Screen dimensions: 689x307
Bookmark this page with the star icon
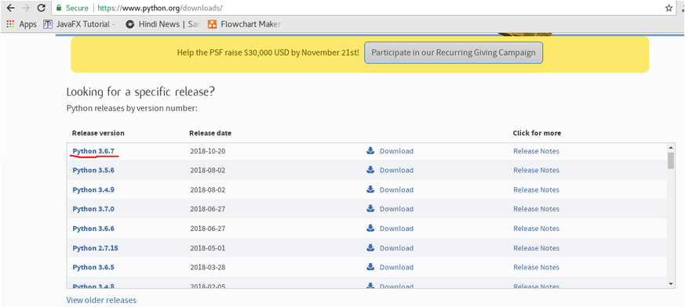[669, 8]
